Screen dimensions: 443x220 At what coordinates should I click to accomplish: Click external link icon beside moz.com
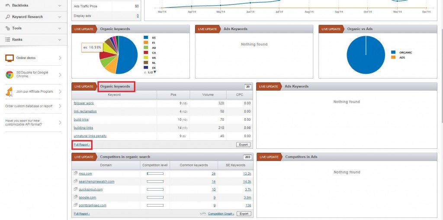[x=75, y=173]
